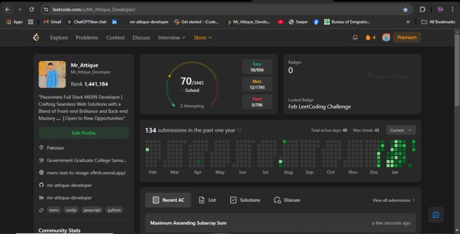
Task: Click the browser forward arrow
Action: tap(20, 10)
